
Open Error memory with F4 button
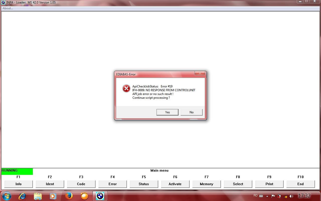[x=113, y=184]
